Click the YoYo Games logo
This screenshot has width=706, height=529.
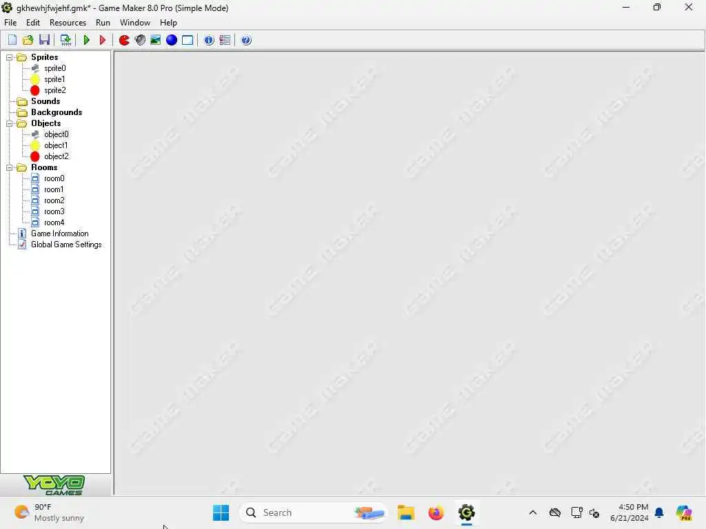coord(54,486)
